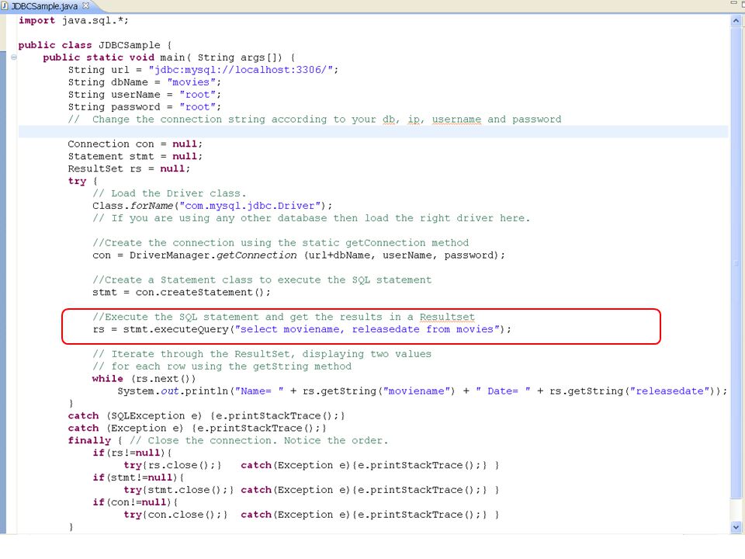Viewport: 745px width, 559px height.
Task: Click the "releasedate" string in the println line
Action: coord(669,391)
